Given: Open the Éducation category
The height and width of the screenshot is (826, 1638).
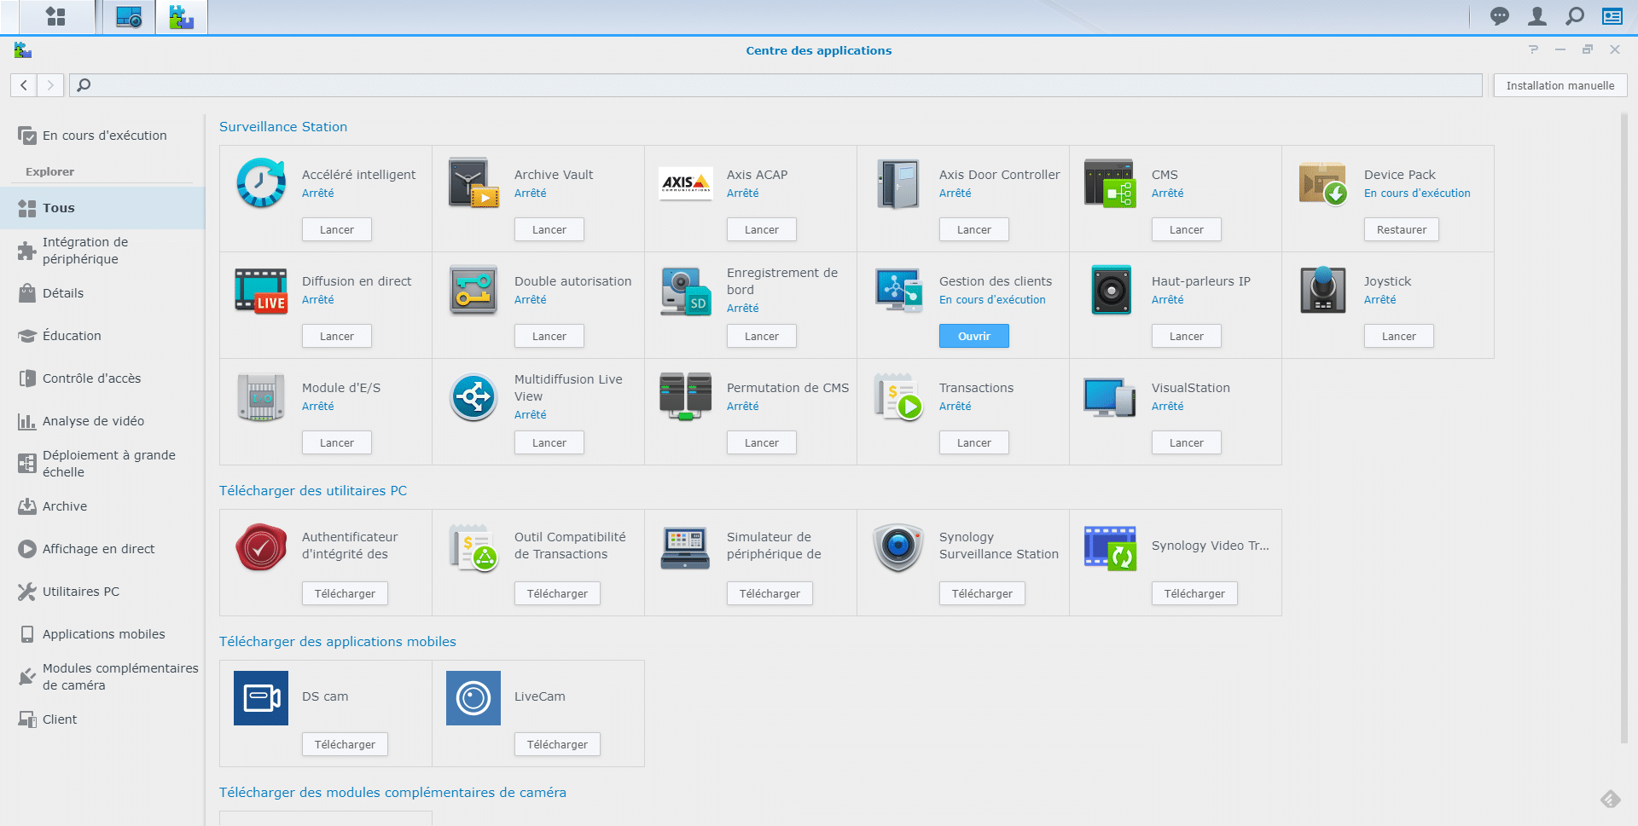Looking at the screenshot, I should 102,336.
